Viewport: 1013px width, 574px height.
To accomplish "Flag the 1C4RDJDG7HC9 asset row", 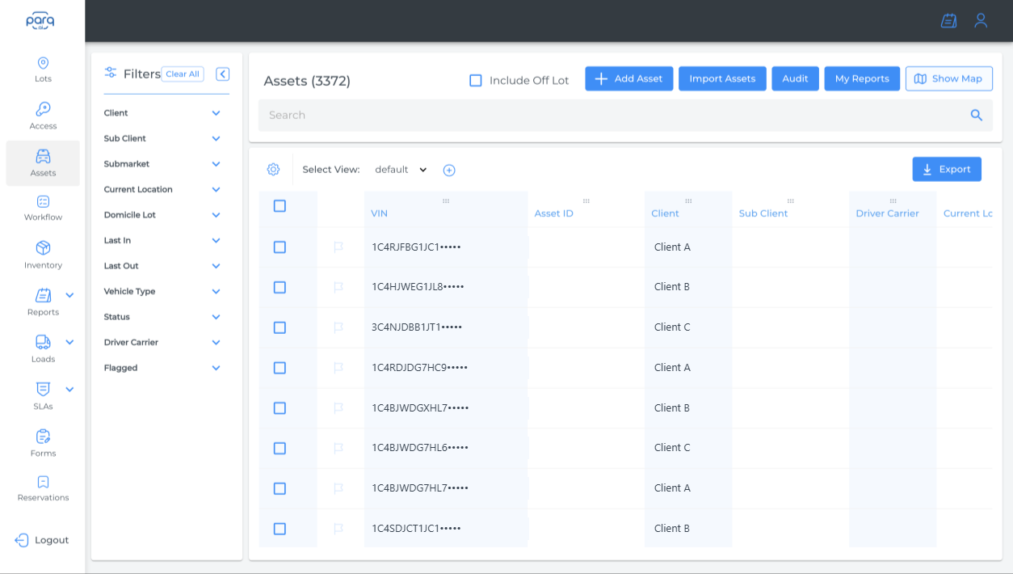I will 338,368.
